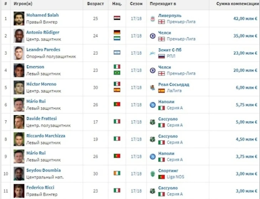The width and height of the screenshot is (260, 199).
Task: Open the Реал Сосьедад club link
Action: coord(173,85)
